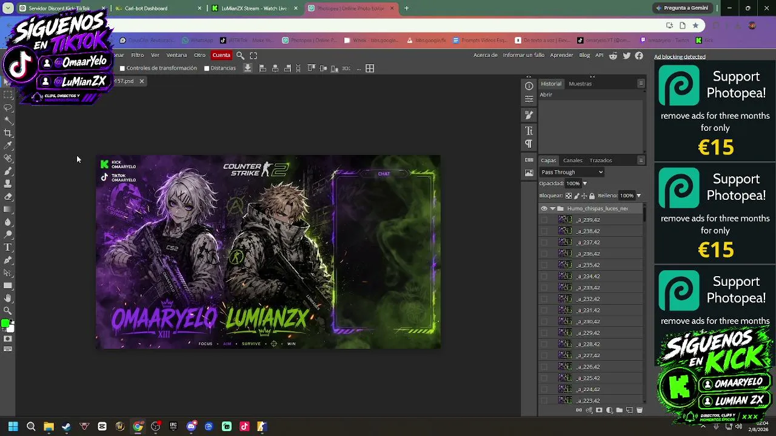Toggle Quick Mask mode button
This screenshot has width=776, height=436.
point(8,339)
